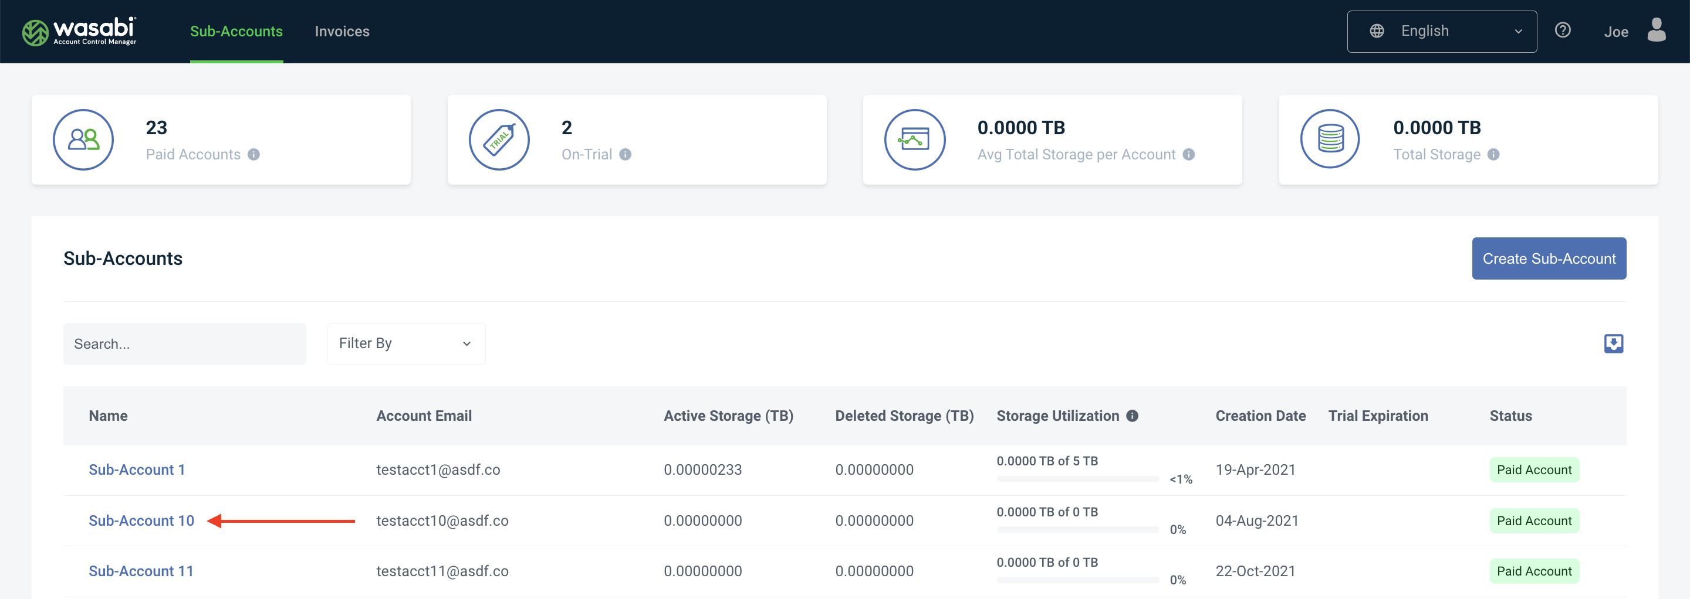Show Avg Total Storage per Account info icon
This screenshot has height=599, width=1690.
tap(1189, 155)
